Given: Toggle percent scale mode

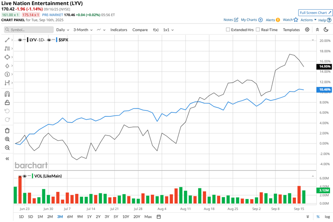Looking at the screenshot, I should coord(318,217).
